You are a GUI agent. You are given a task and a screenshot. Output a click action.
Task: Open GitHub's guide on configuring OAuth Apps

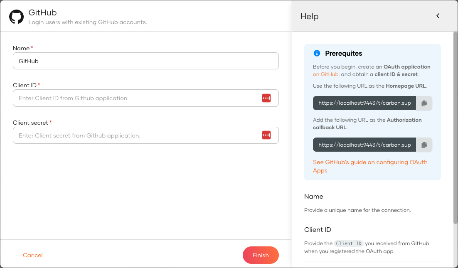click(x=370, y=166)
